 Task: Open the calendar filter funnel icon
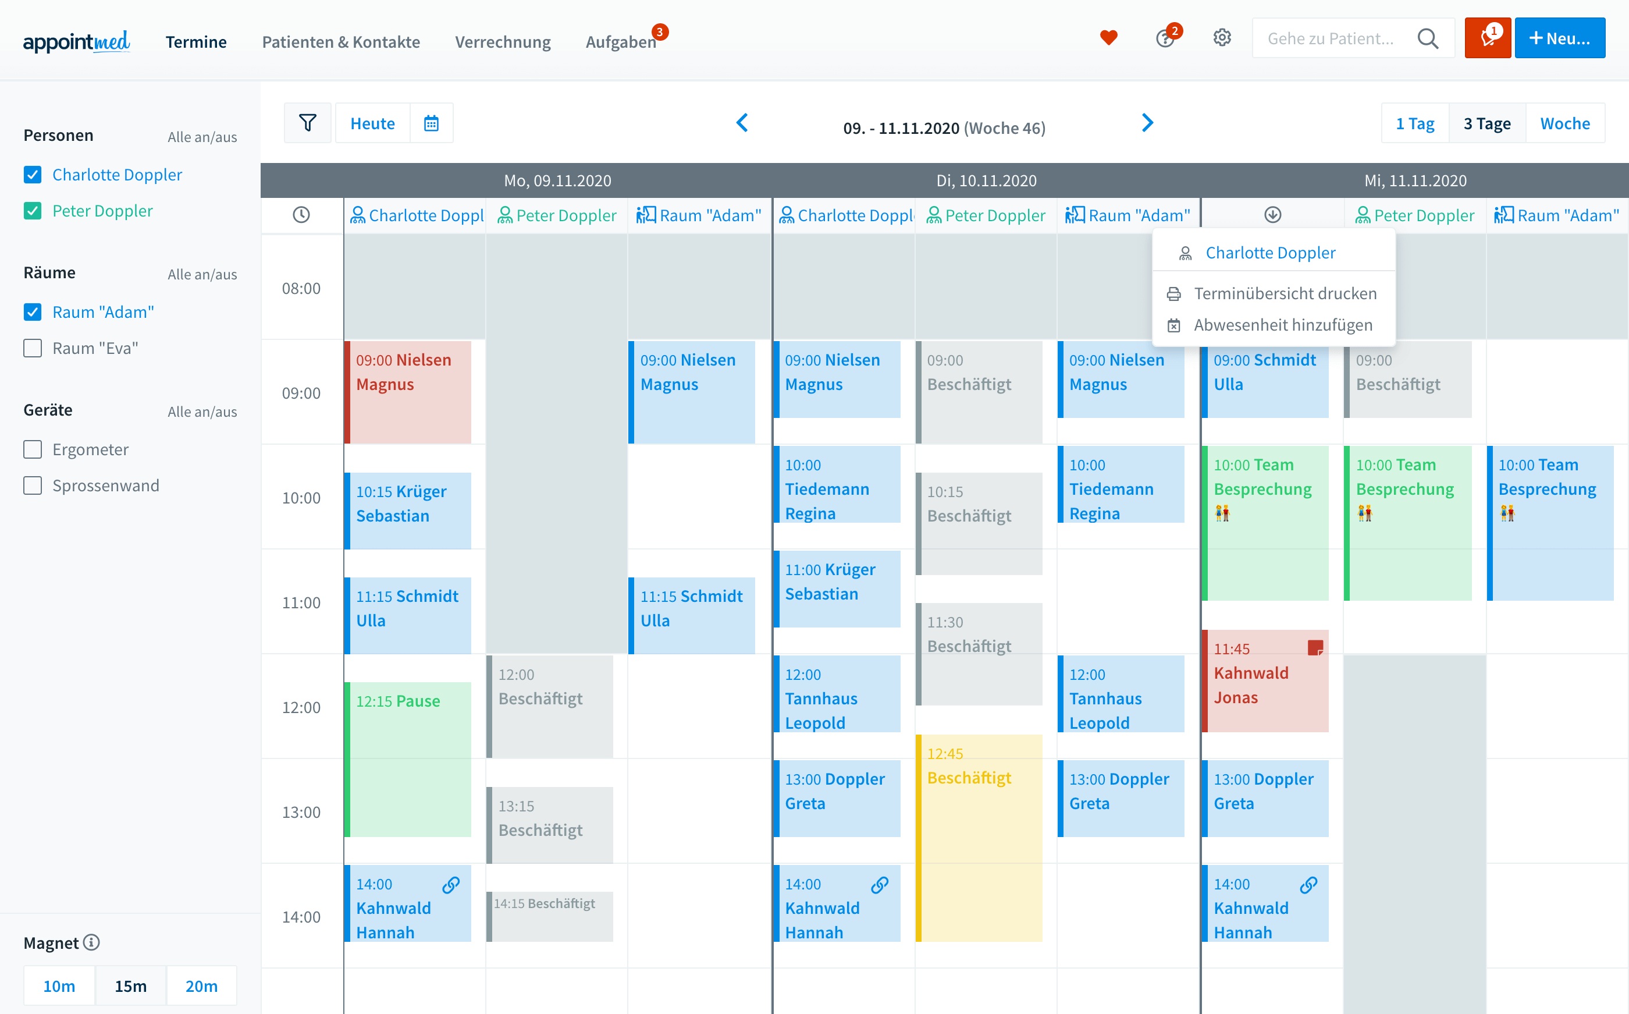point(308,123)
